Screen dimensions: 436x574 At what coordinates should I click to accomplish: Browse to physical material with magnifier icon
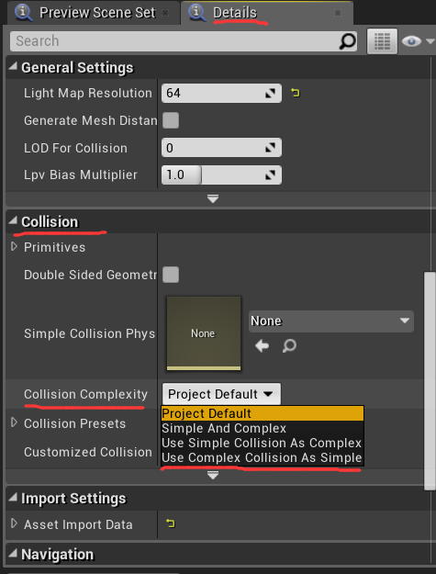point(289,345)
